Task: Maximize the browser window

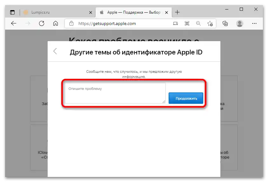Action: pos(241,9)
